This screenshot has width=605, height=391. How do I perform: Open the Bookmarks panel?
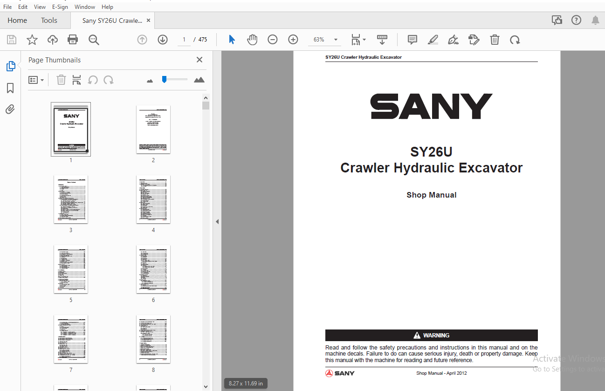[x=10, y=88]
